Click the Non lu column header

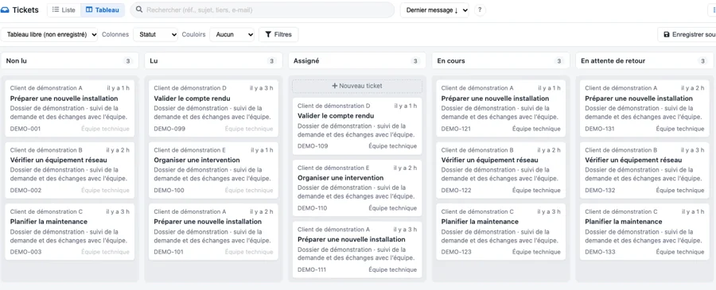click(x=70, y=60)
